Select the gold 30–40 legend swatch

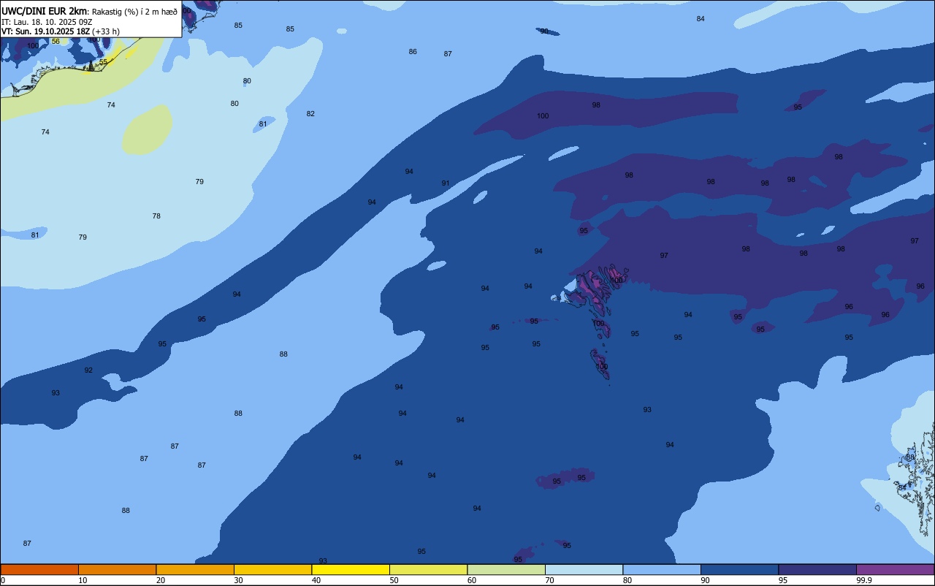[x=272, y=569]
